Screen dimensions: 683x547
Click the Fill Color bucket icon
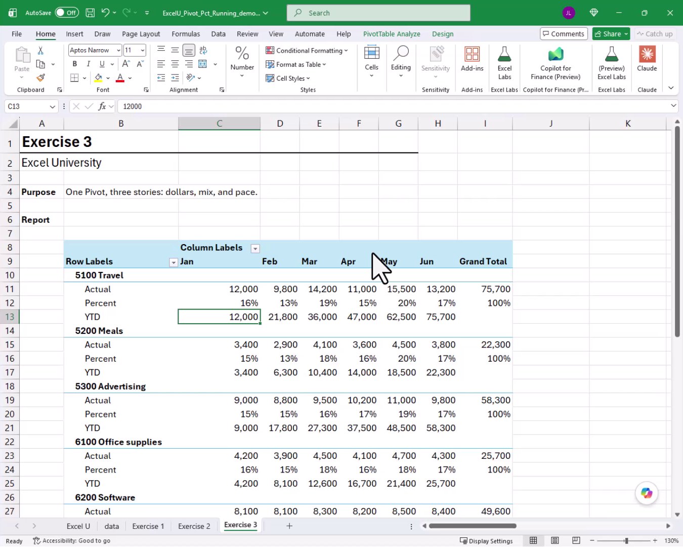tap(98, 78)
